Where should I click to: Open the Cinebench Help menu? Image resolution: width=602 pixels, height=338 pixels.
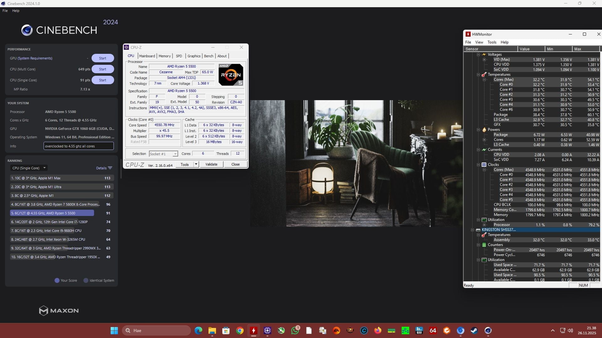(16, 11)
